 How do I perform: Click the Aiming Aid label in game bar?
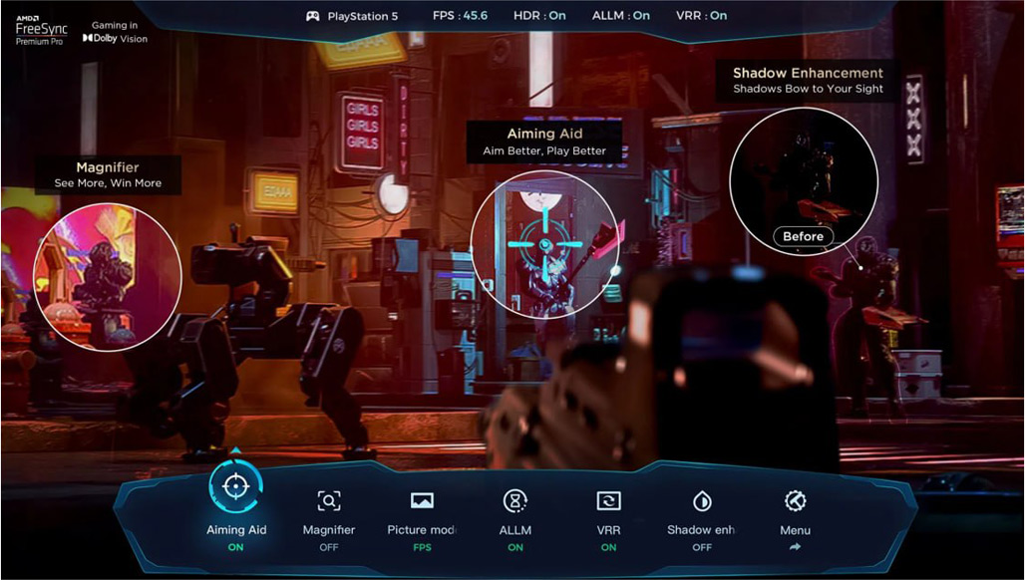pyautogui.click(x=236, y=530)
